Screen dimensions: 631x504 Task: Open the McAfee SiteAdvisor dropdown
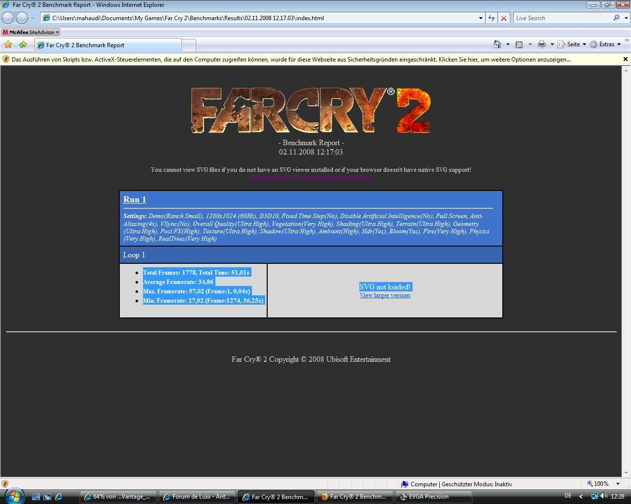(x=31, y=32)
